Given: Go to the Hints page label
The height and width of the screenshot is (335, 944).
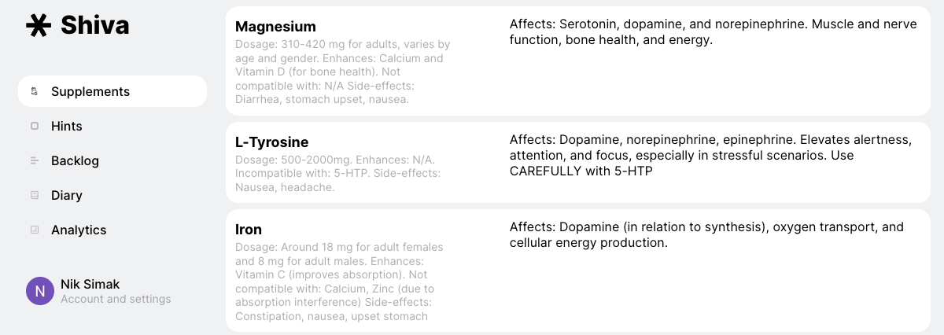Looking at the screenshot, I should click(67, 127).
